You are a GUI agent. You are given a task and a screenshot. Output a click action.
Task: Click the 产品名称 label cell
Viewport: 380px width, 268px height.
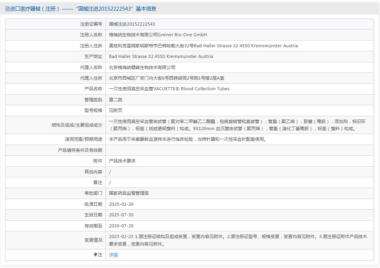click(55, 89)
